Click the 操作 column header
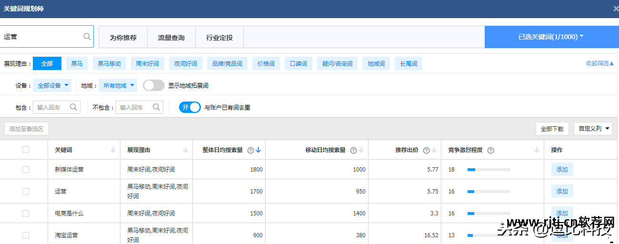The image size is (619, 244). pos(557,150)
